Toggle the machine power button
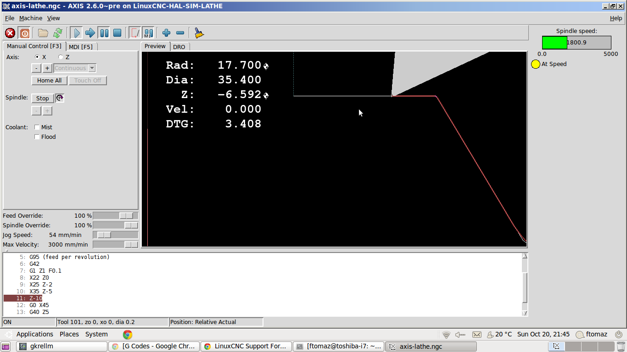627x352 pixels. click(x=25, y=33)
